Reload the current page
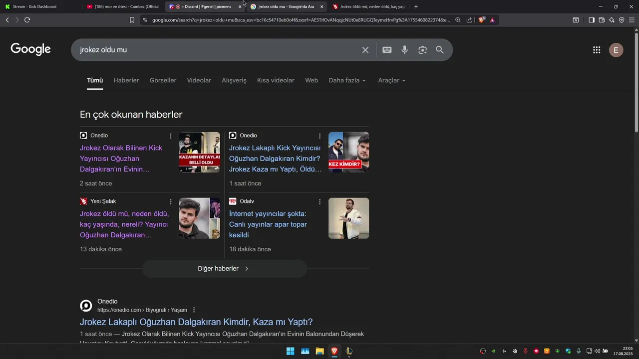Viewport: 639px width, 359px height. click(27, 20)
